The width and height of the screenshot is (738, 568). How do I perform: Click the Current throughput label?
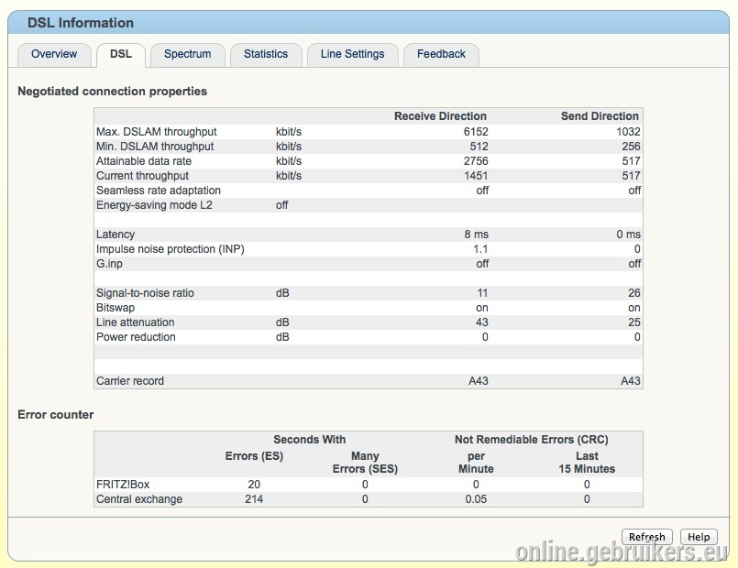[142, 175]
